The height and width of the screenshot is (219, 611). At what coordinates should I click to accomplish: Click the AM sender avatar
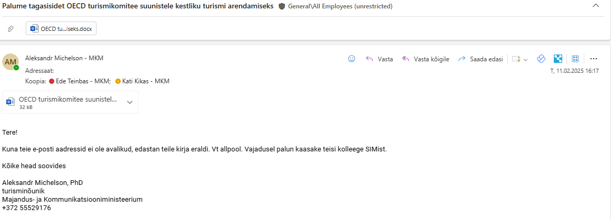pyautogui.click(x=10, y=62)
